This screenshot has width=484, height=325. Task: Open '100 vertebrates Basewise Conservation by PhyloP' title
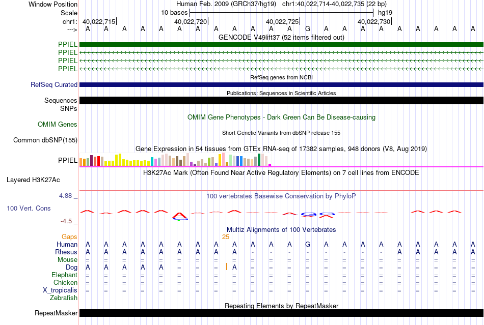click(x=281, y=196)
